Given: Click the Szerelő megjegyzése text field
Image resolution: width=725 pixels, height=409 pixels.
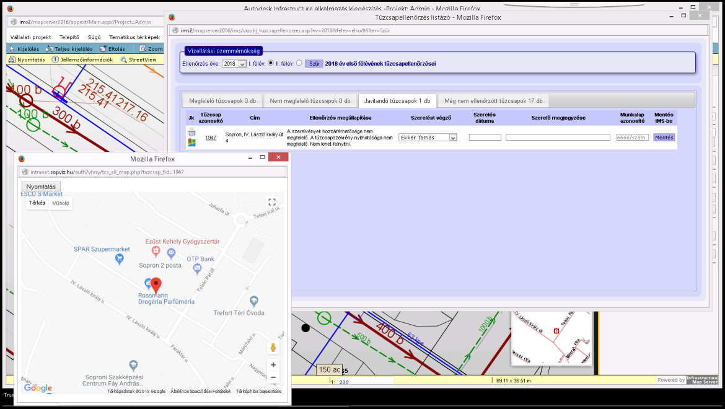Looking at the screenshot, I should coord(558,137).
